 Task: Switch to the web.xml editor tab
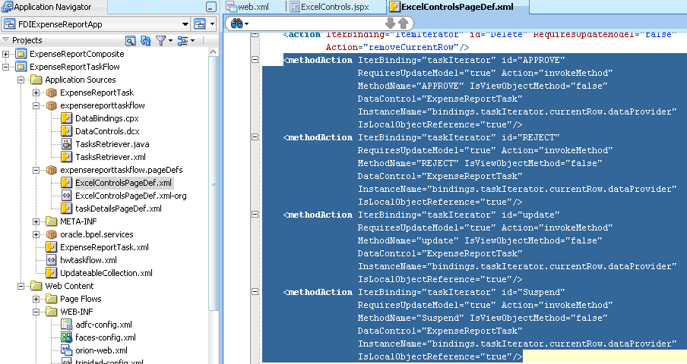pos(248,7)
